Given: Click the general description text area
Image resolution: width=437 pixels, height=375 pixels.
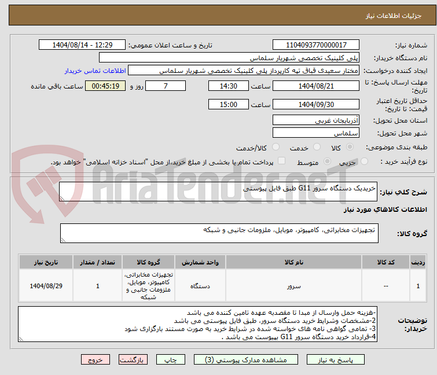Looking at the screenshot, I should [x=218, y=192].
